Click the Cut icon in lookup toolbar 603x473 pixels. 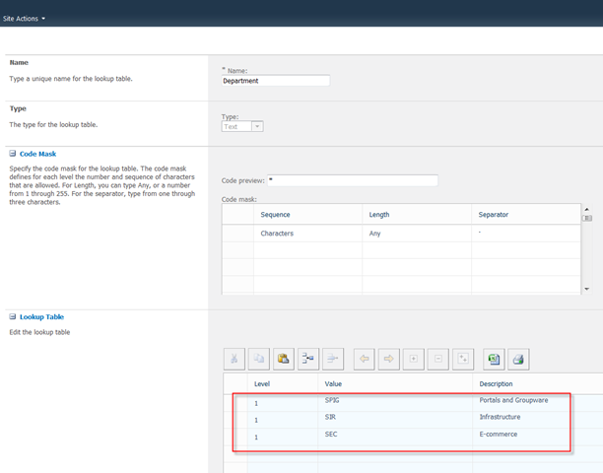234,359
